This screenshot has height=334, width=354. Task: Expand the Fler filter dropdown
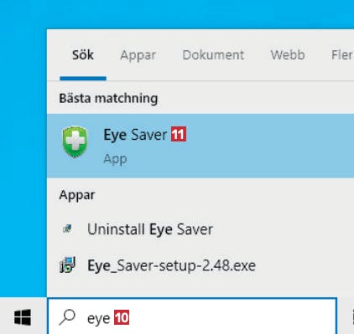[x=342, y=55]
